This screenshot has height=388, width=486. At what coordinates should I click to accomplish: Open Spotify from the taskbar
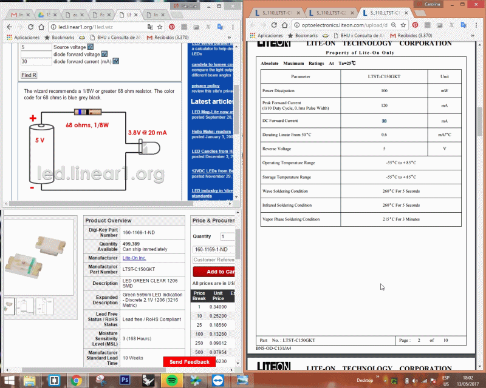pos(172,380)
